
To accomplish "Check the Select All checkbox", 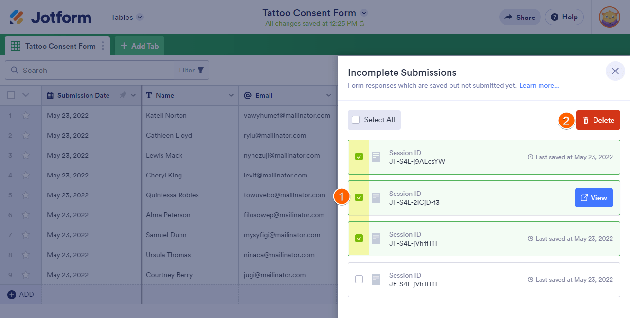I will pyautogui.click(x=356, y=120).
